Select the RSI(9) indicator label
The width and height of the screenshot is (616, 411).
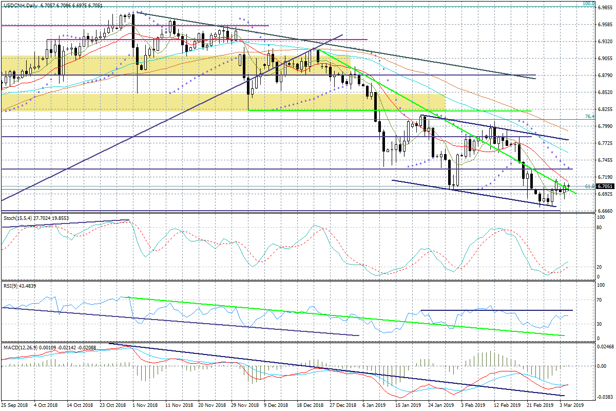[11, 286]
